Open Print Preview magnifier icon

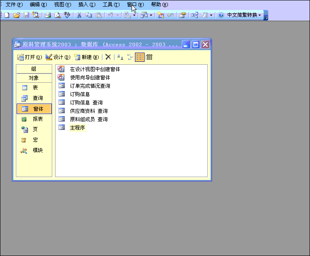58,15
